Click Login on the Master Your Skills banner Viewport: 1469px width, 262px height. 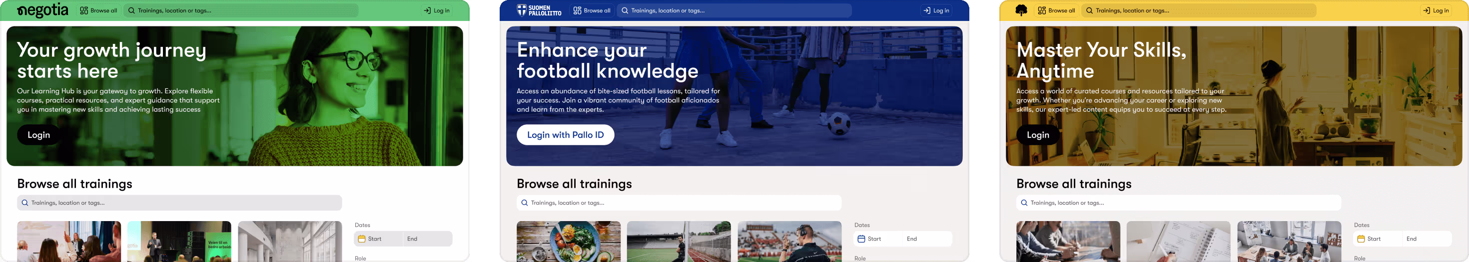(1038, 135)
